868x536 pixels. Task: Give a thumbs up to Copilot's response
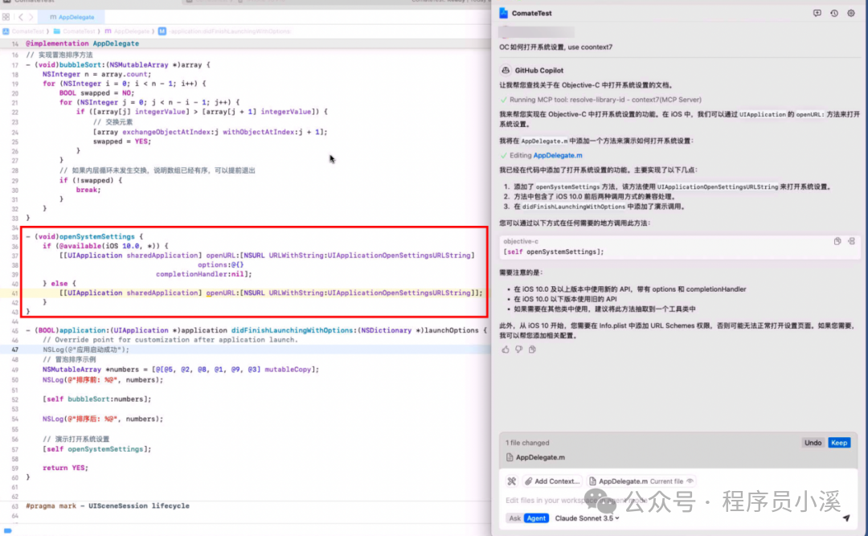506,350
